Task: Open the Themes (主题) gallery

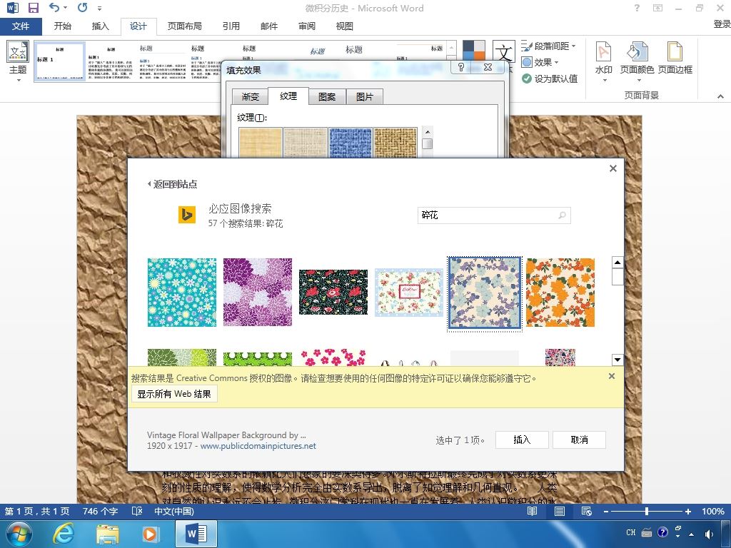Action: 18,61
